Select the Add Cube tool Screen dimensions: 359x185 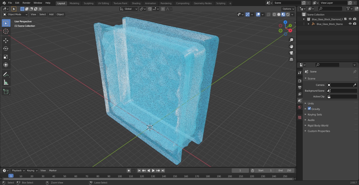6,92
